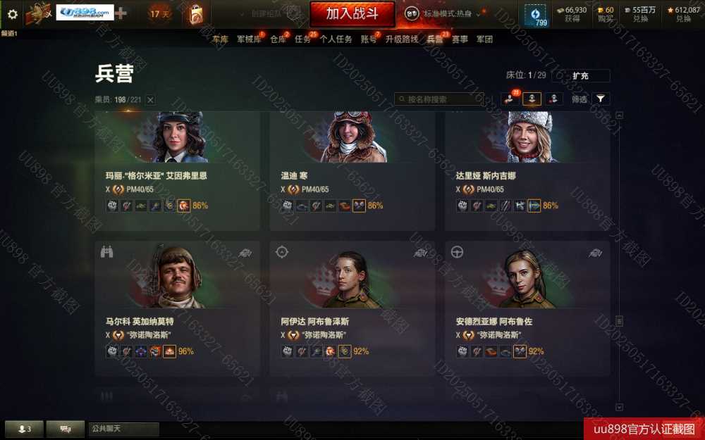Image resolution: width=705 pixels, height=440 pixels.
Task: Clear the crew filter with X button
Action: click(x=151, y=100)
